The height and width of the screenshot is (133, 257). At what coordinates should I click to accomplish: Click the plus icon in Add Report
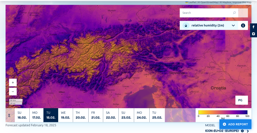point(224,124)
